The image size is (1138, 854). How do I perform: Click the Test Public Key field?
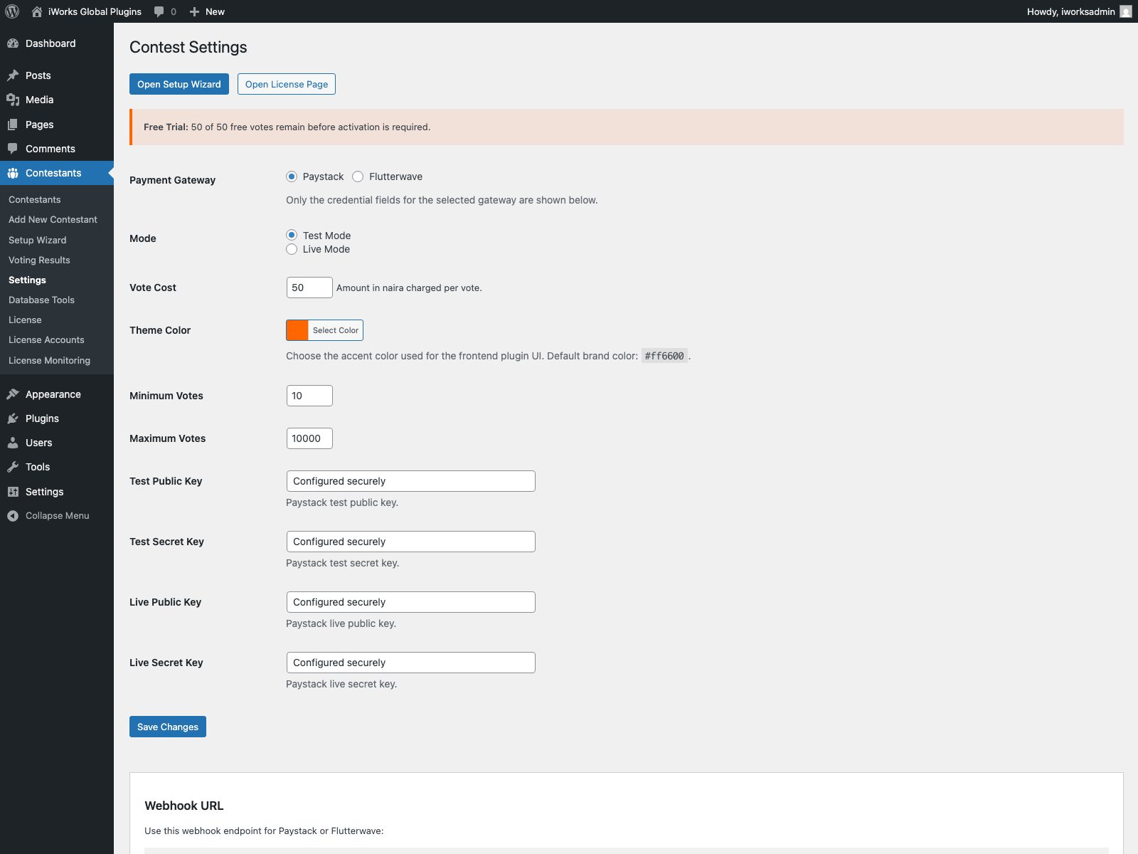411,481
